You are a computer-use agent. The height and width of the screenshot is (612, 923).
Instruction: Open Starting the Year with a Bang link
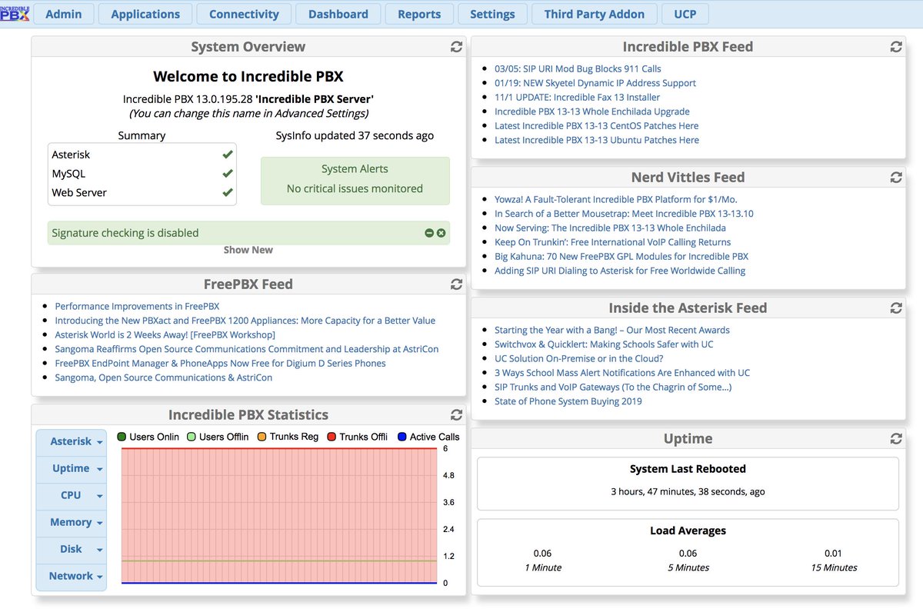[612, 330]
